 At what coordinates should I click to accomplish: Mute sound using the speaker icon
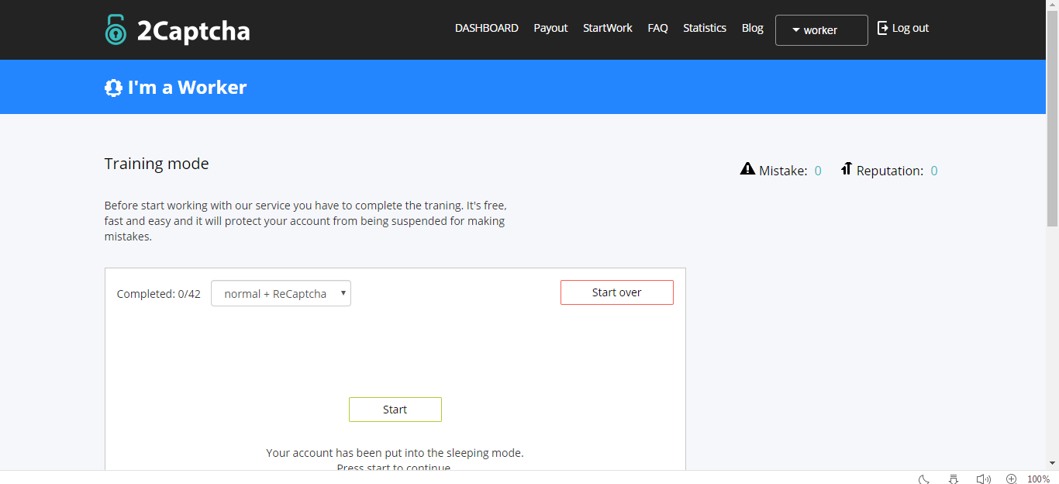point(983,479)
